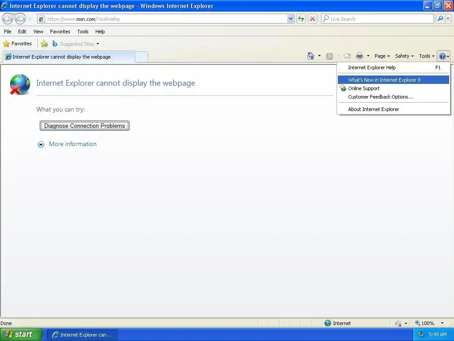Click the red Stop loading icon

pyautogui.click(x=313, y=19)
